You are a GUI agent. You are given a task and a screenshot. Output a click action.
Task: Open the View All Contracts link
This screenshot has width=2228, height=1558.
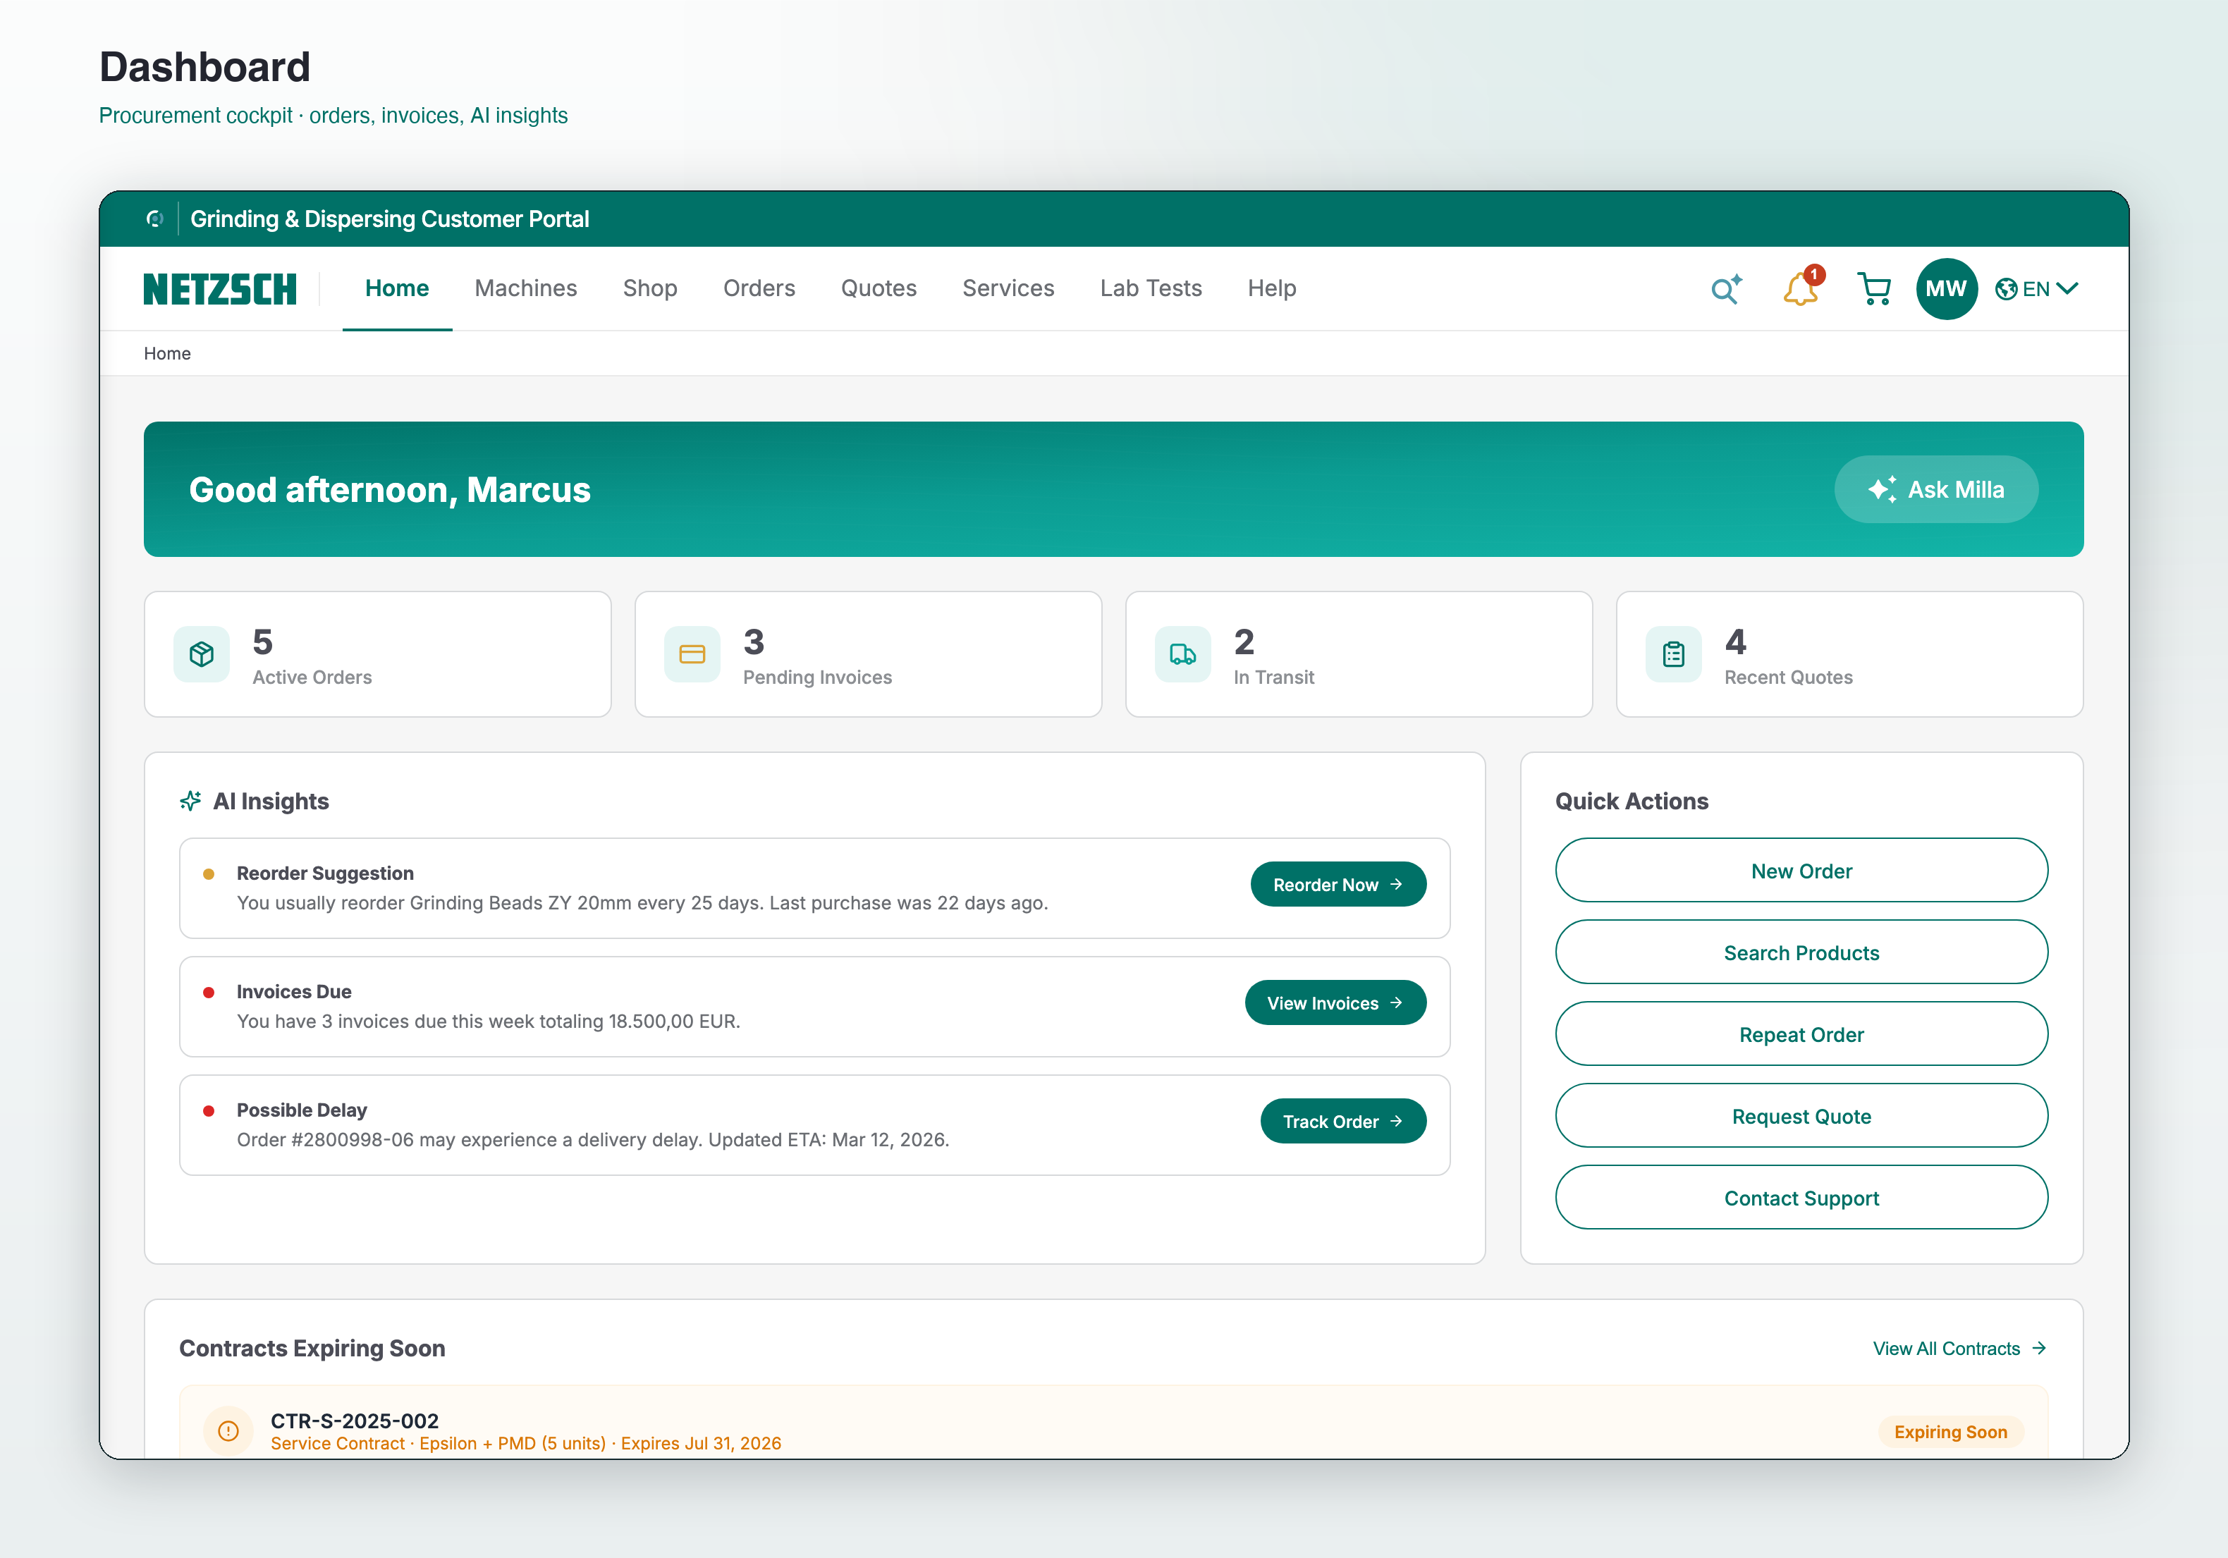(x=1959, y=1349)
